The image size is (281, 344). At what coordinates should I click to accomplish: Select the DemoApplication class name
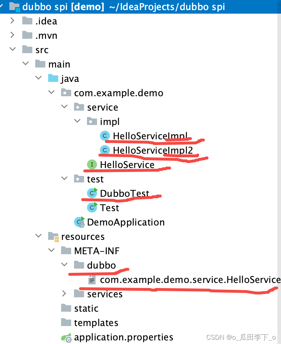pyautogui.click(x=126, y=222)
